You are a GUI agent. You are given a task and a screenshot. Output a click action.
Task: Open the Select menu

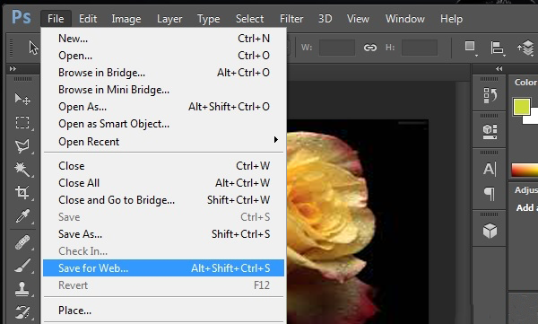point(249,19)
